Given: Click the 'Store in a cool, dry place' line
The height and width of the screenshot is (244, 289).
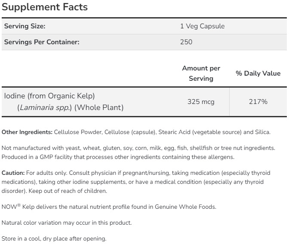Looking at the screenshot, I should [54, 238].
